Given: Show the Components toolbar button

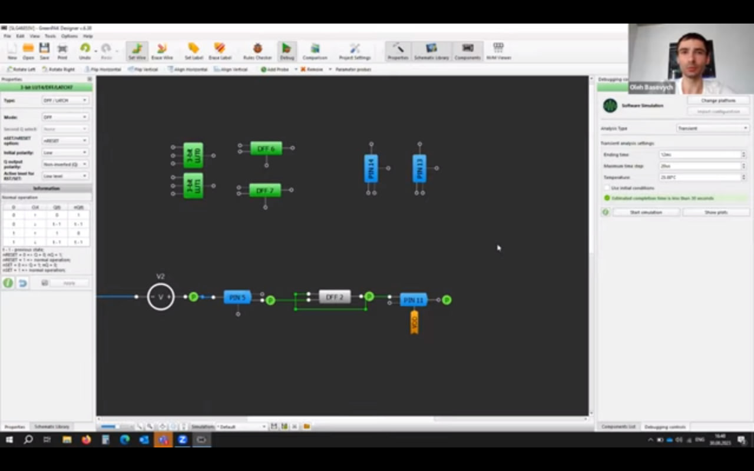Looking at the screenshot, I should (468, 51).
